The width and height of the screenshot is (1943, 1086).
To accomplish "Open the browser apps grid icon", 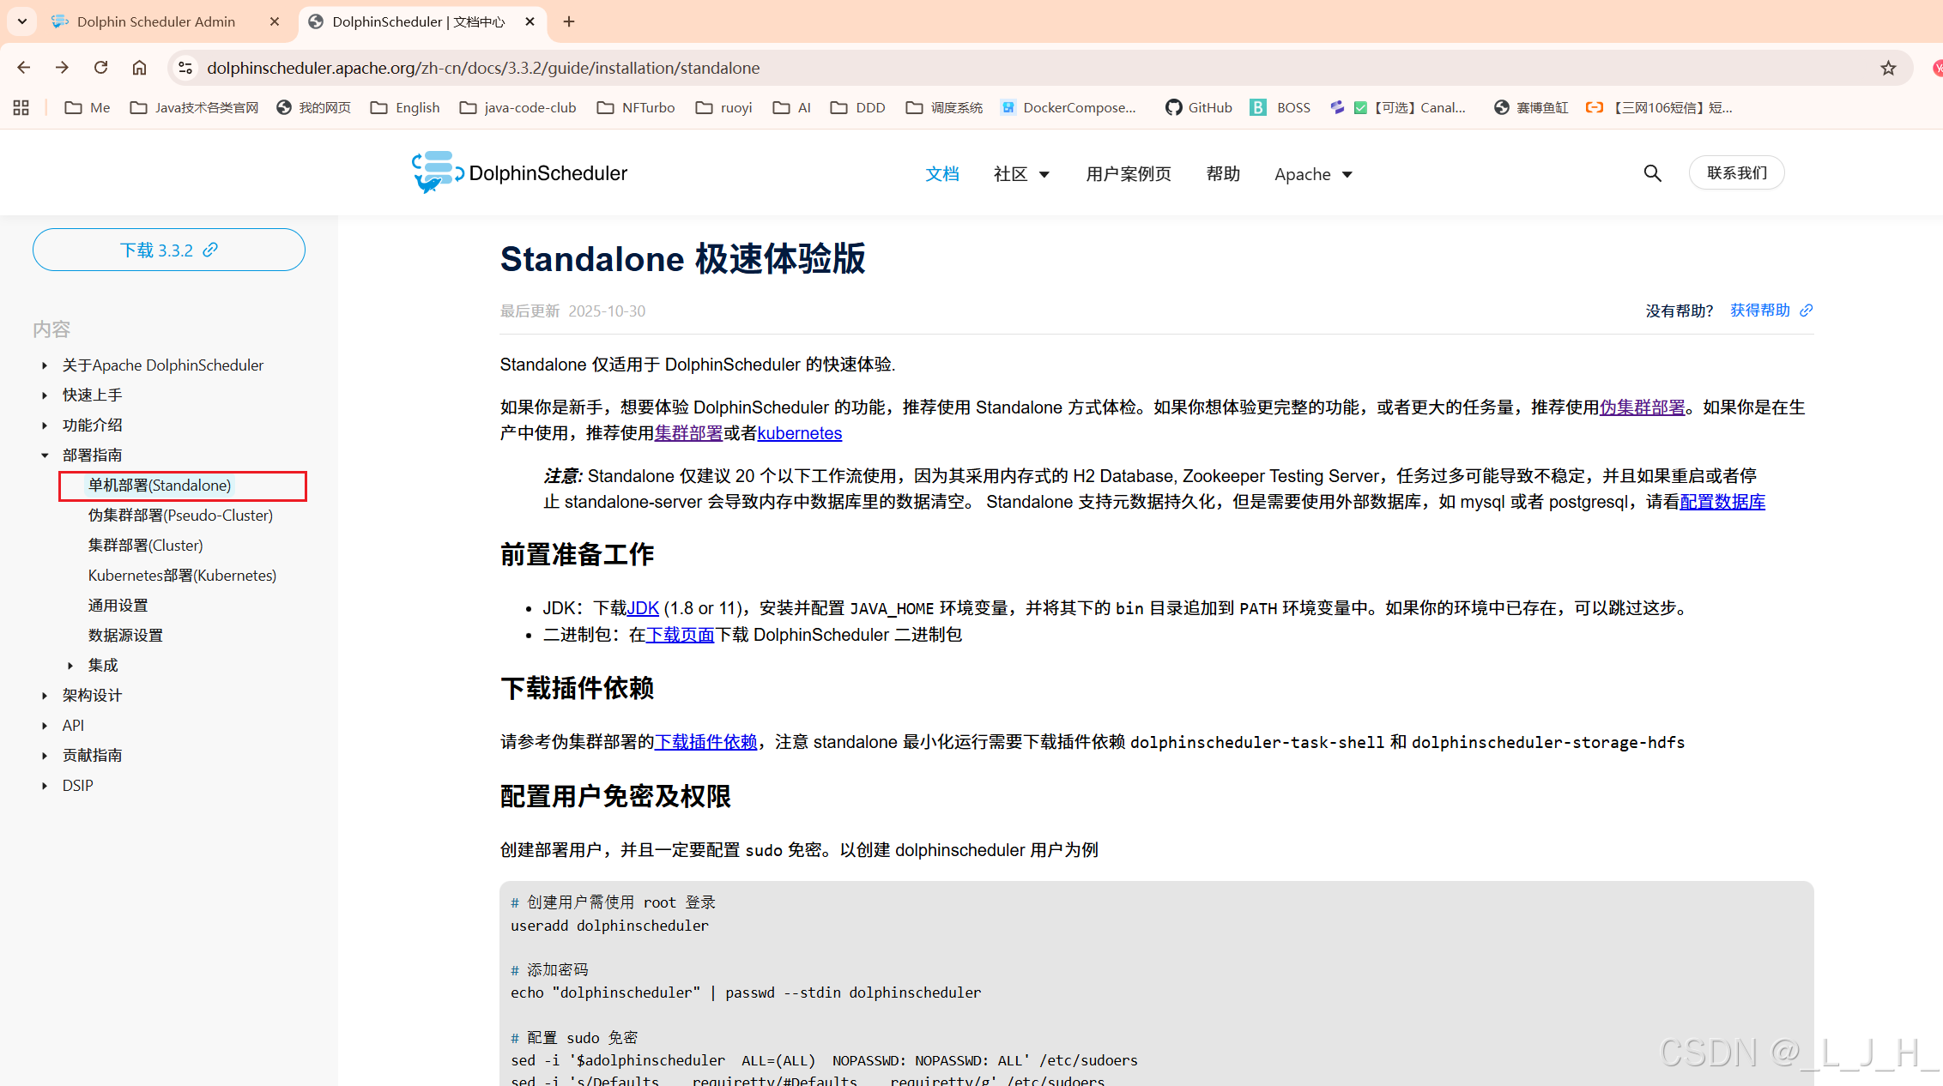I will [x=21, y=107].
